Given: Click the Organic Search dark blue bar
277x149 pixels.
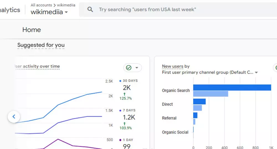Looking at the screenshot, I should pos(232,87).
